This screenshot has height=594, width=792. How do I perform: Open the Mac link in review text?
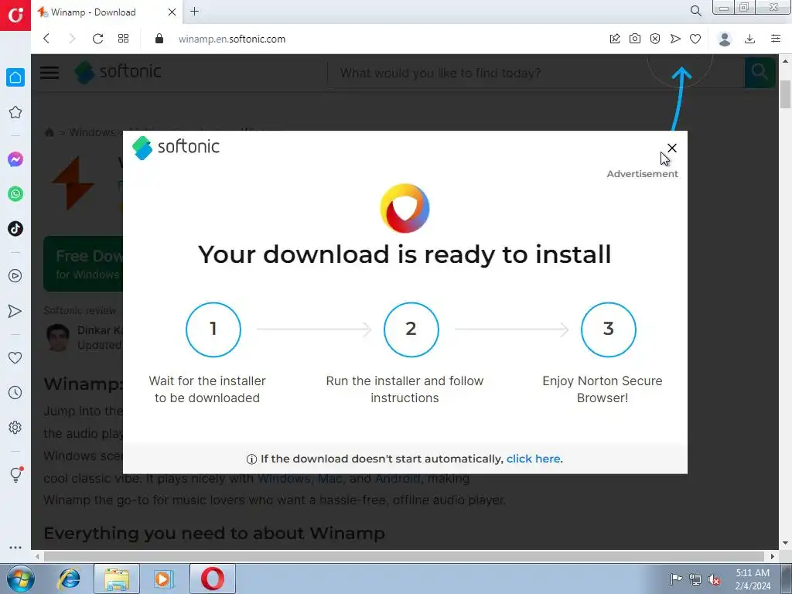tap(329, 478)
